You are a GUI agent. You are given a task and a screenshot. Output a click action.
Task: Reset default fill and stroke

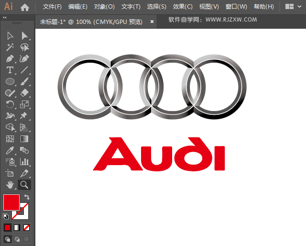point(6,216)
